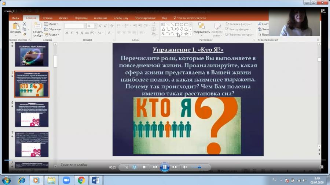Toggle shuffle mode in the media player
The width and height of the screenshot is (330, 185).
127,167
